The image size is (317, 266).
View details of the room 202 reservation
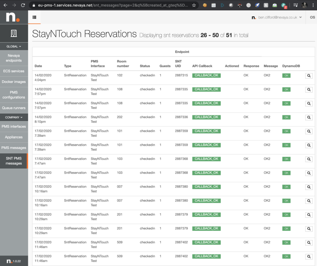[x=309, y=117]
